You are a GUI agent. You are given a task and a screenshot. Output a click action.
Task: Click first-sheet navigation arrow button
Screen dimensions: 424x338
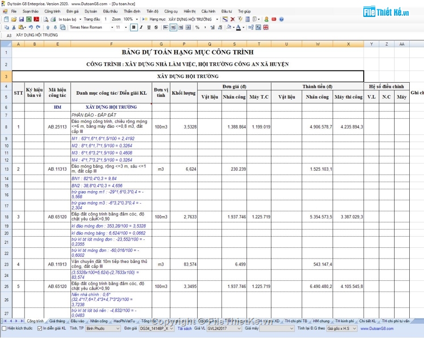click(5, 321)
